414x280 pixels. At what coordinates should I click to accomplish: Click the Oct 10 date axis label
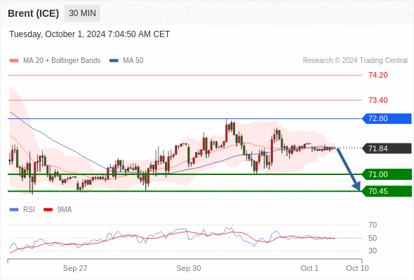click(357, 268)
